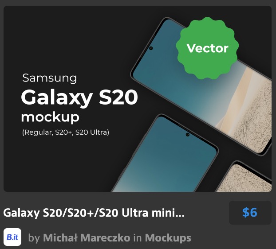Screen dimensions: 276x249
Task: Click the B.it author avatar icon
Action: pyautogui.click(x=12, y=237)
